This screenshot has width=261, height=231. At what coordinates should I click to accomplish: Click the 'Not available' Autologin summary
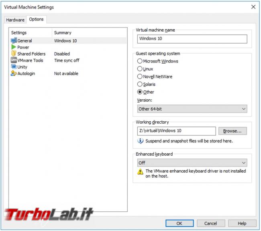pyautogui.click(x=66, y=74)
